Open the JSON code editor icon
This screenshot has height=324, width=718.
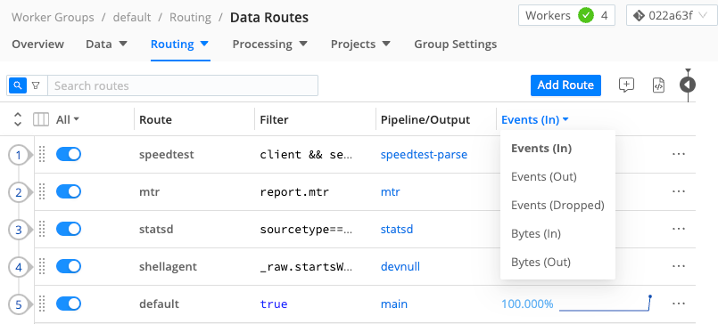(658, 85)
